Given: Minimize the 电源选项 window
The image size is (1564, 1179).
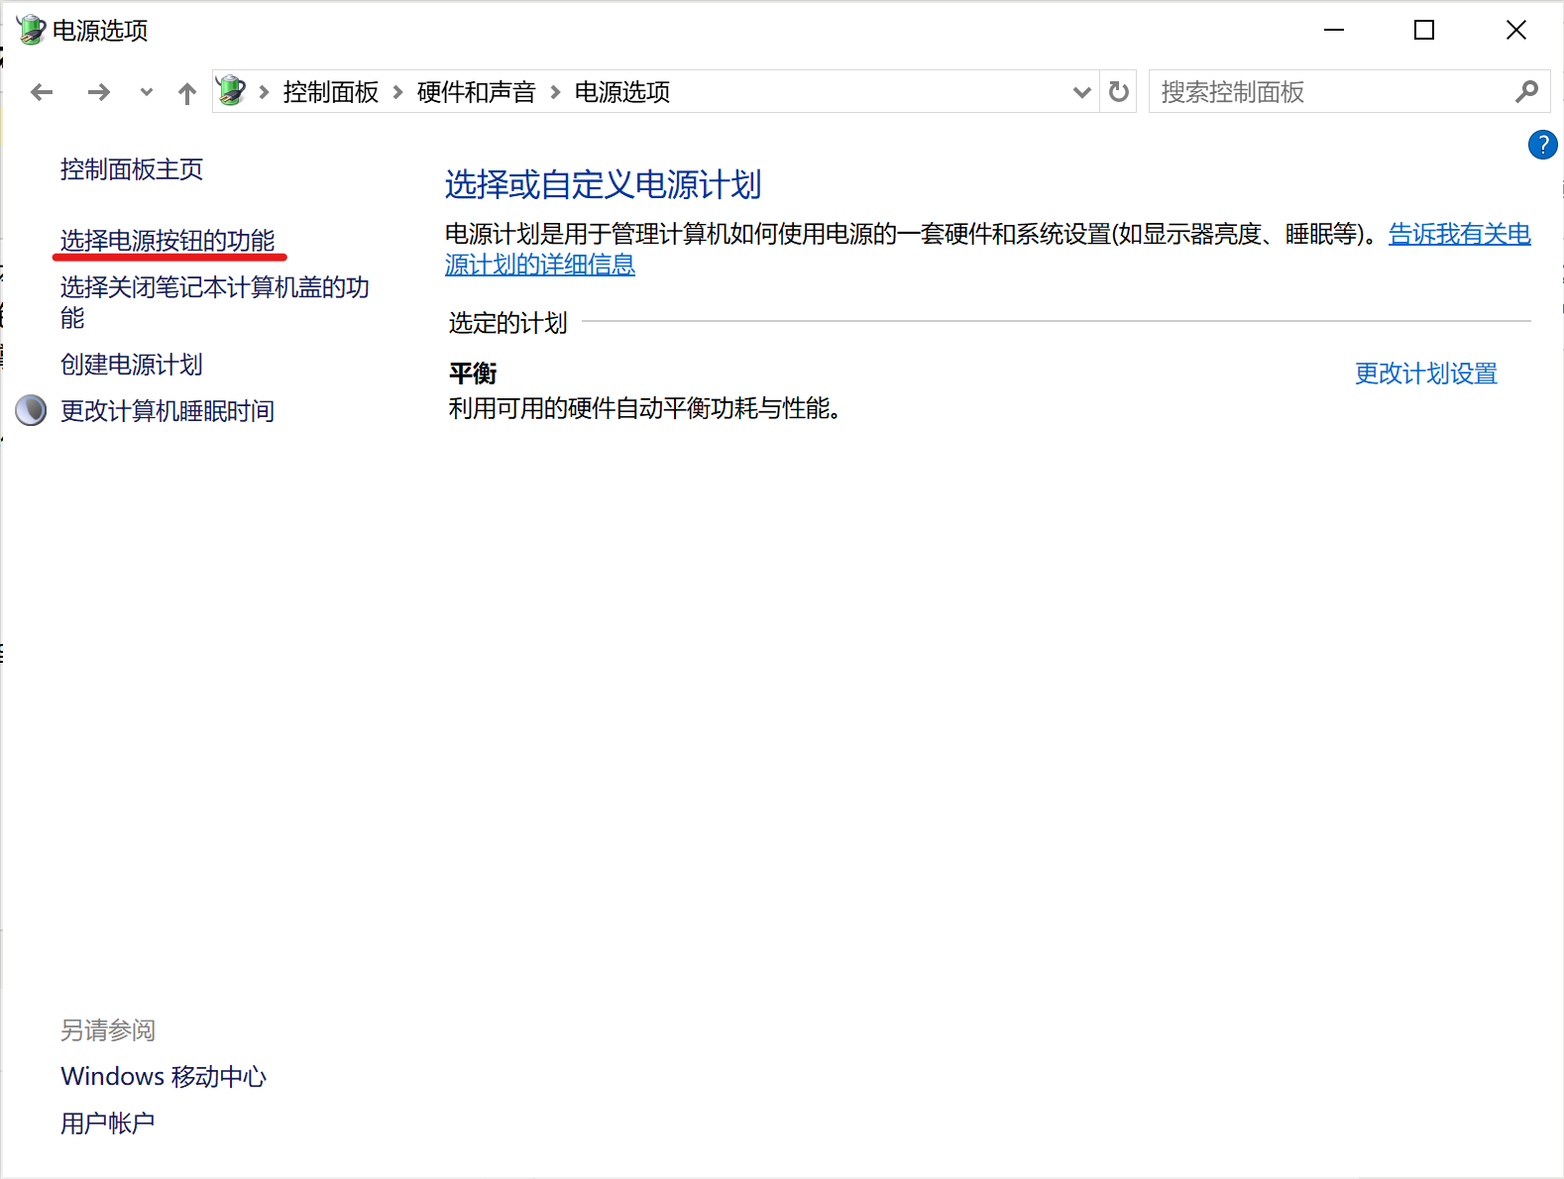Looking at the screenshot, I should pos(1334,30).
